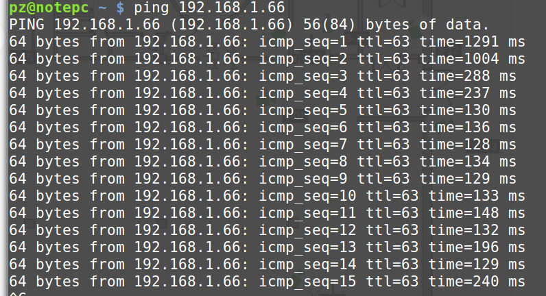Click the time=240 ms value
This screenshot has height=296, width=546.
[476, 282]
